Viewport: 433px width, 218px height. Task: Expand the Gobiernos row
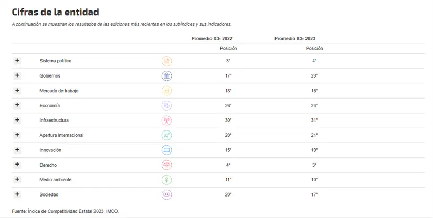pos(17,75)
